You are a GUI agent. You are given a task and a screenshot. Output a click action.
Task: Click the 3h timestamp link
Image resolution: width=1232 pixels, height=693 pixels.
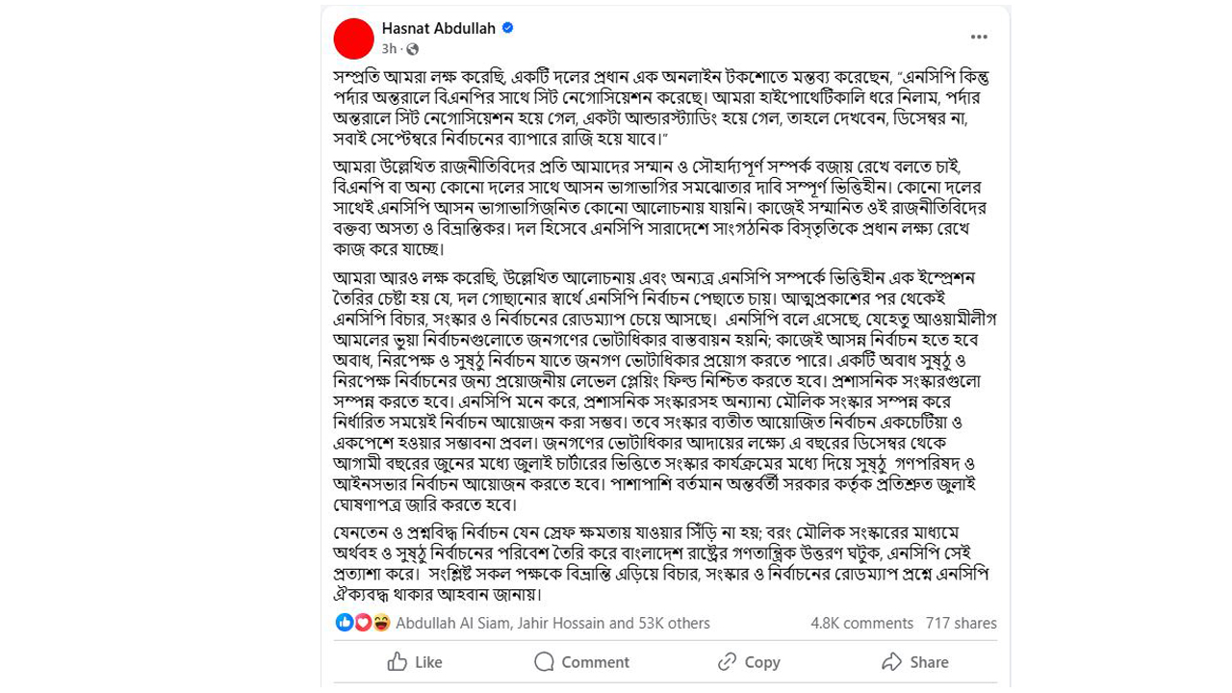389,48
